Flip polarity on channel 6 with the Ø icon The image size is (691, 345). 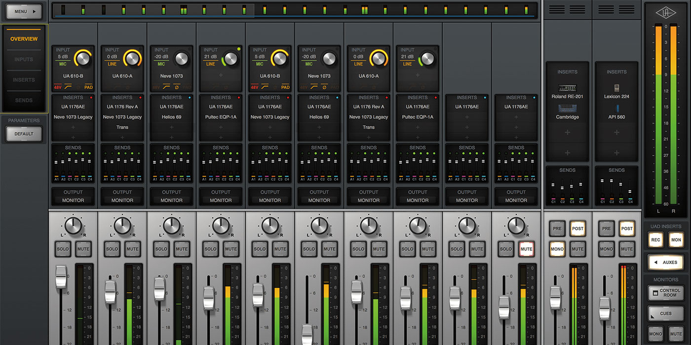click(x=324, y=87)
